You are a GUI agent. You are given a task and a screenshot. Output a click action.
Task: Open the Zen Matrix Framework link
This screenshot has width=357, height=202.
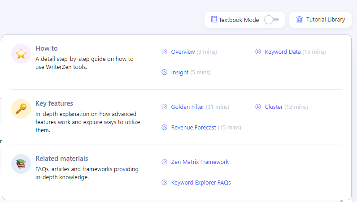pyautogui.click(x=200, y=162)
